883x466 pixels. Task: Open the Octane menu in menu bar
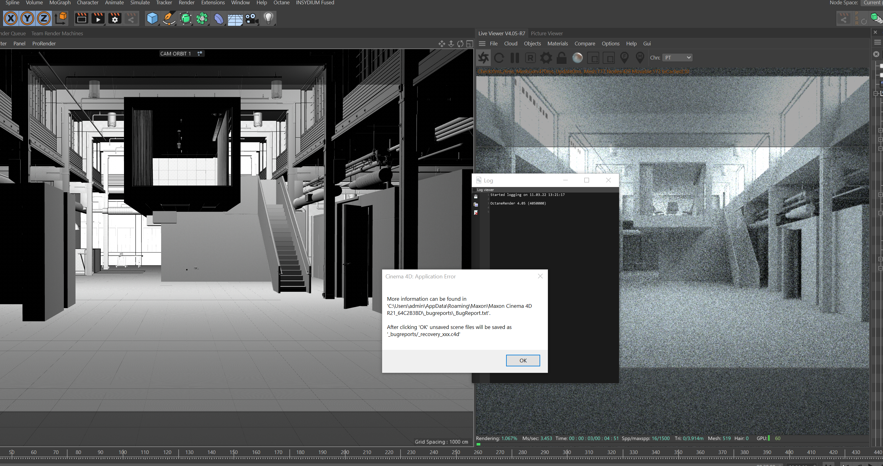tap(281, 3)
